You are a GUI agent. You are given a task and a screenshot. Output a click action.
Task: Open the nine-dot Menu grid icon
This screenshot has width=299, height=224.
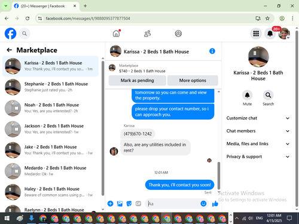tap(256, 33)
